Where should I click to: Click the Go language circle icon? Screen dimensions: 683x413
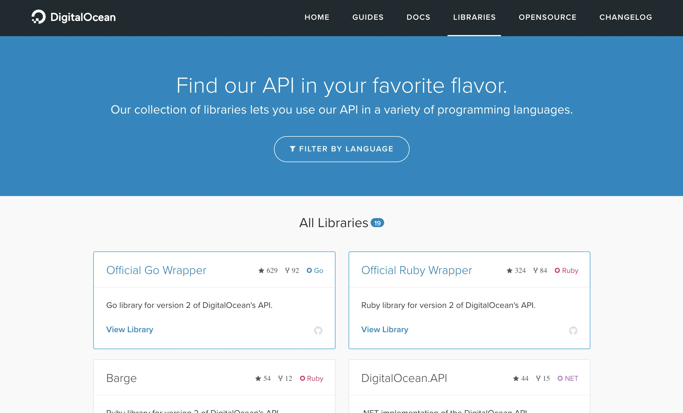click(309, 271)
